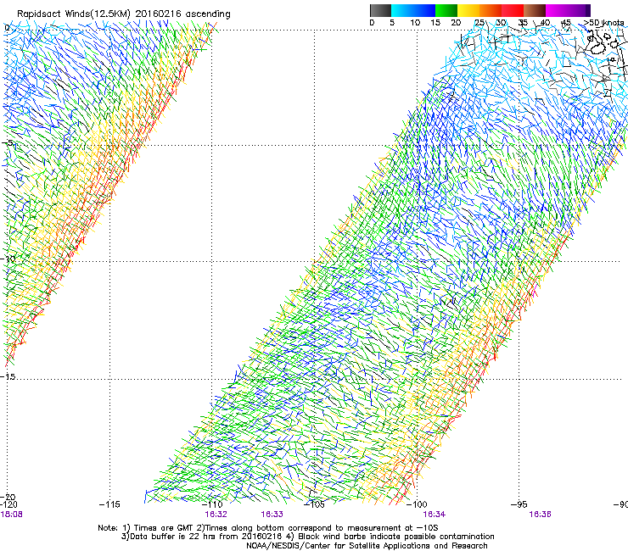Click the purple '16:32' time label
The height and width of the screenshot is (551, 628).
(x=216, y=515)
